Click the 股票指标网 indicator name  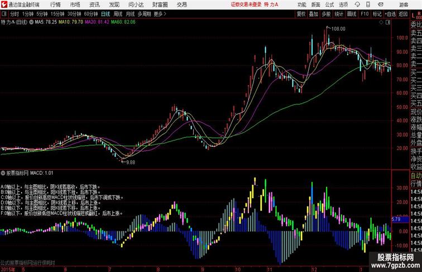point(17,173)
